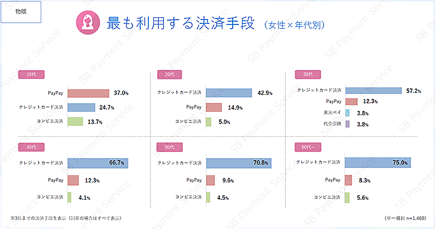Screen dimensions: 435x229
Task: Click the title 最も利用する決済手段
Action: tap(181, 24)
